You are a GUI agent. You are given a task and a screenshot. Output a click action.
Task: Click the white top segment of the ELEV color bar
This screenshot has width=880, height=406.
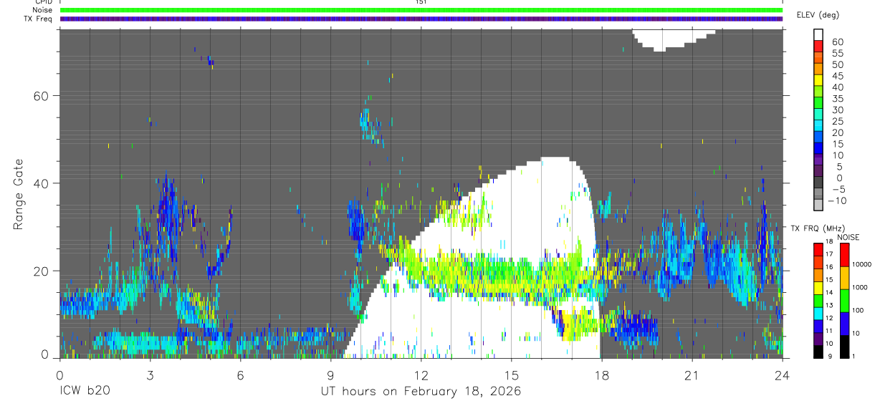coord(818,34)
